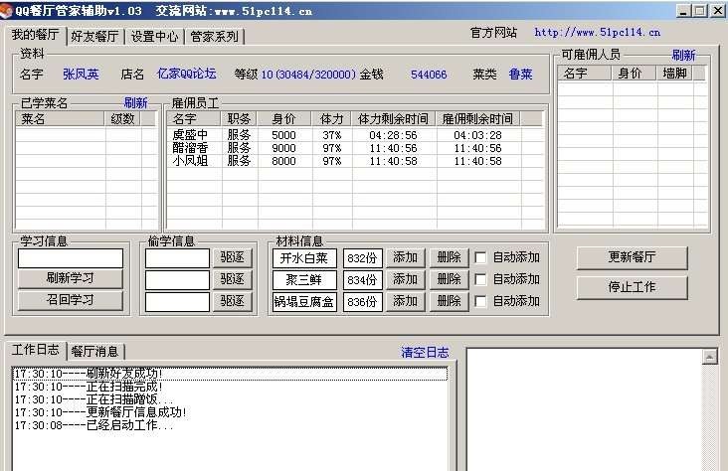Click scroll-up arrow of message panel
The image size is (728, 471).
(709, 357)
